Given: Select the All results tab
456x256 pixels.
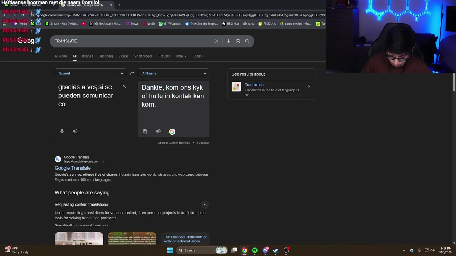Looking at the screenshot, I should coord(74,56).
